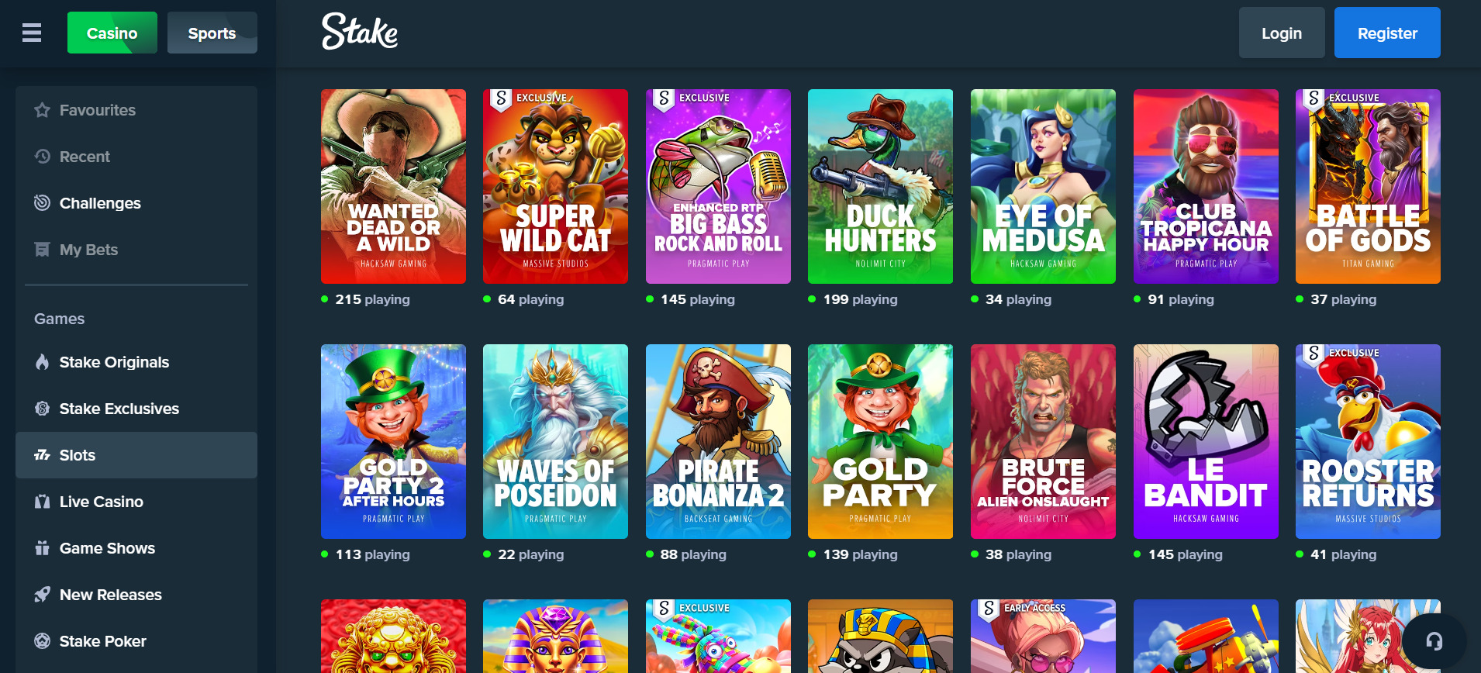
Task: Select the Casino tab
Action: [112, 33]
